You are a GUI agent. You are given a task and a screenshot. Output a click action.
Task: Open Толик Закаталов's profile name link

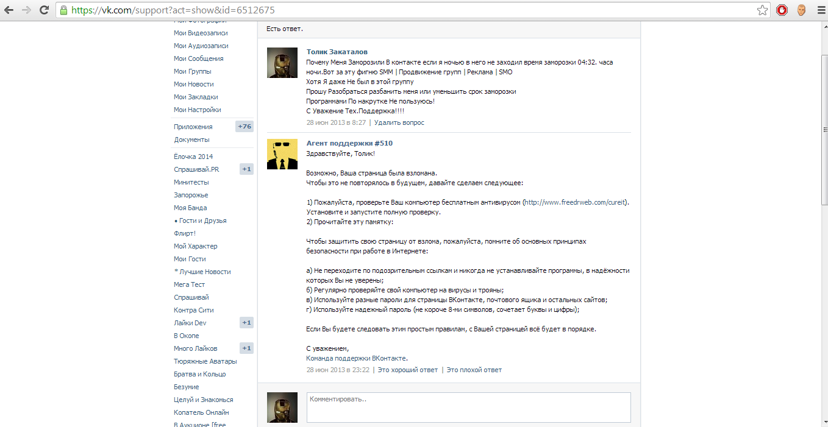(337, 52)
